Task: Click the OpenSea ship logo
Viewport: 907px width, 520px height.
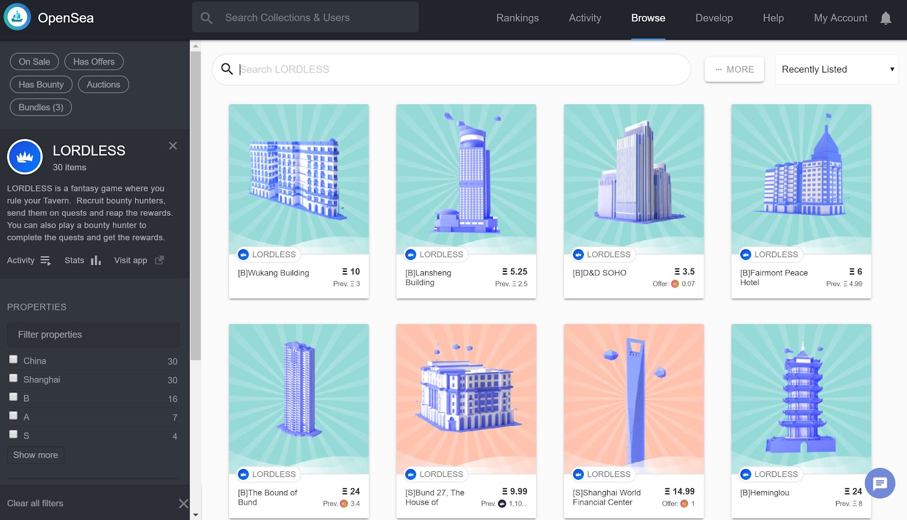Action: (x=17, y=17)
